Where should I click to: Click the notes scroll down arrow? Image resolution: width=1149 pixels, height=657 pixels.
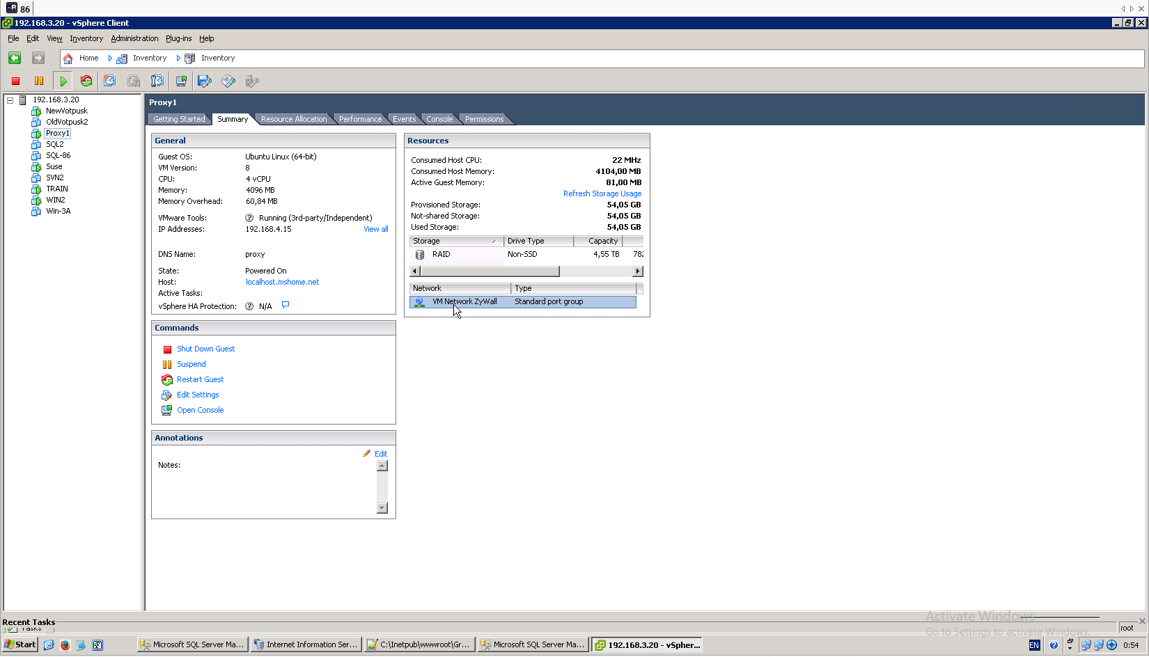point(382,508)
